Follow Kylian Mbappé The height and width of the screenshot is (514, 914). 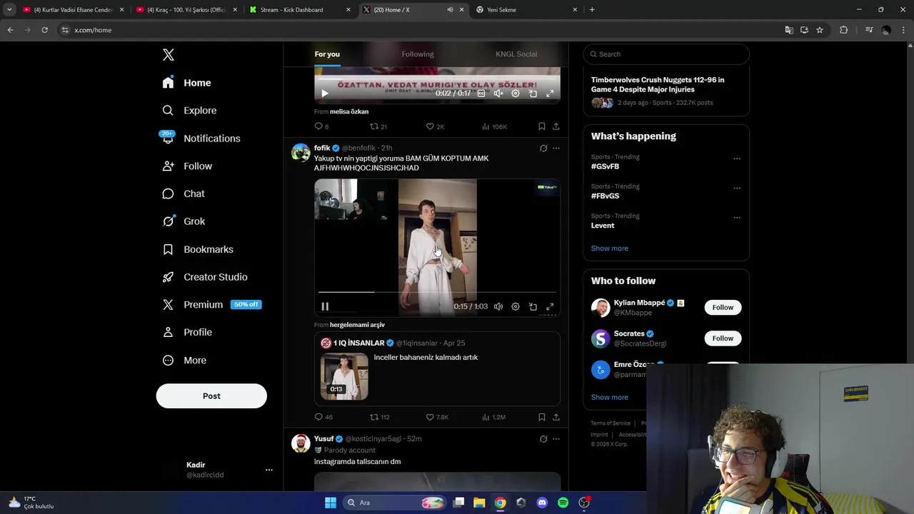pyautogui.click(x=723, y=307)
